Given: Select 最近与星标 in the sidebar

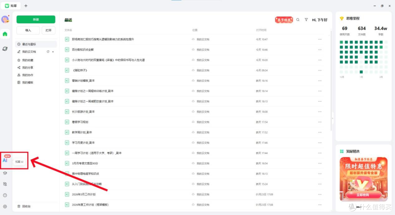Looking at the screenshot, I should point(36,44).
